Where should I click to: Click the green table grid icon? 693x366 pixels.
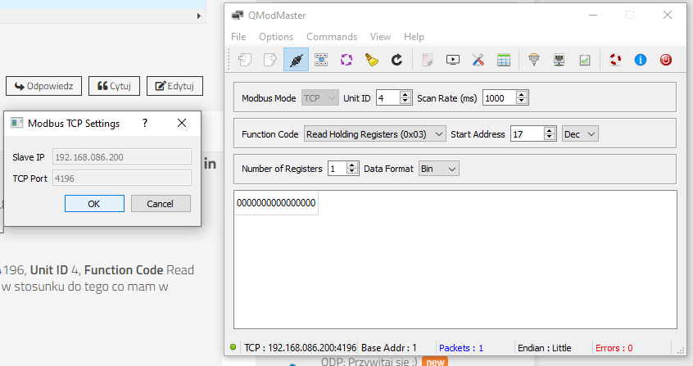pos(504,60)
